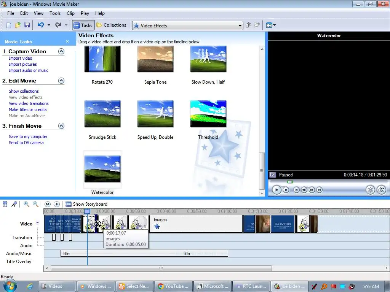Open the Edit menu
390x292 pixels.
pos(24,13)
